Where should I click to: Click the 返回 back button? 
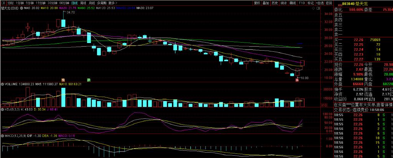[329, 3]
